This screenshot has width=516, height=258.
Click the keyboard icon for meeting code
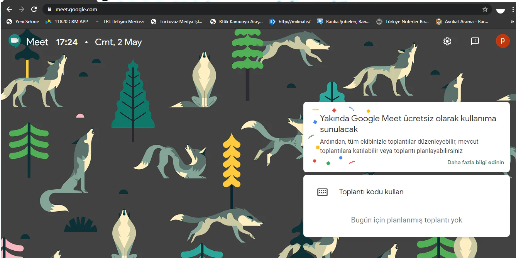[322, 192]
